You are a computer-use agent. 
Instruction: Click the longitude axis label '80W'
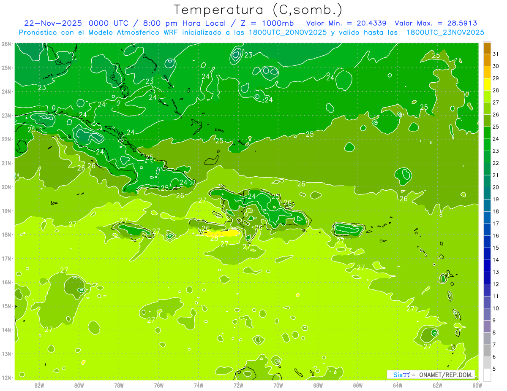(79, 385)
